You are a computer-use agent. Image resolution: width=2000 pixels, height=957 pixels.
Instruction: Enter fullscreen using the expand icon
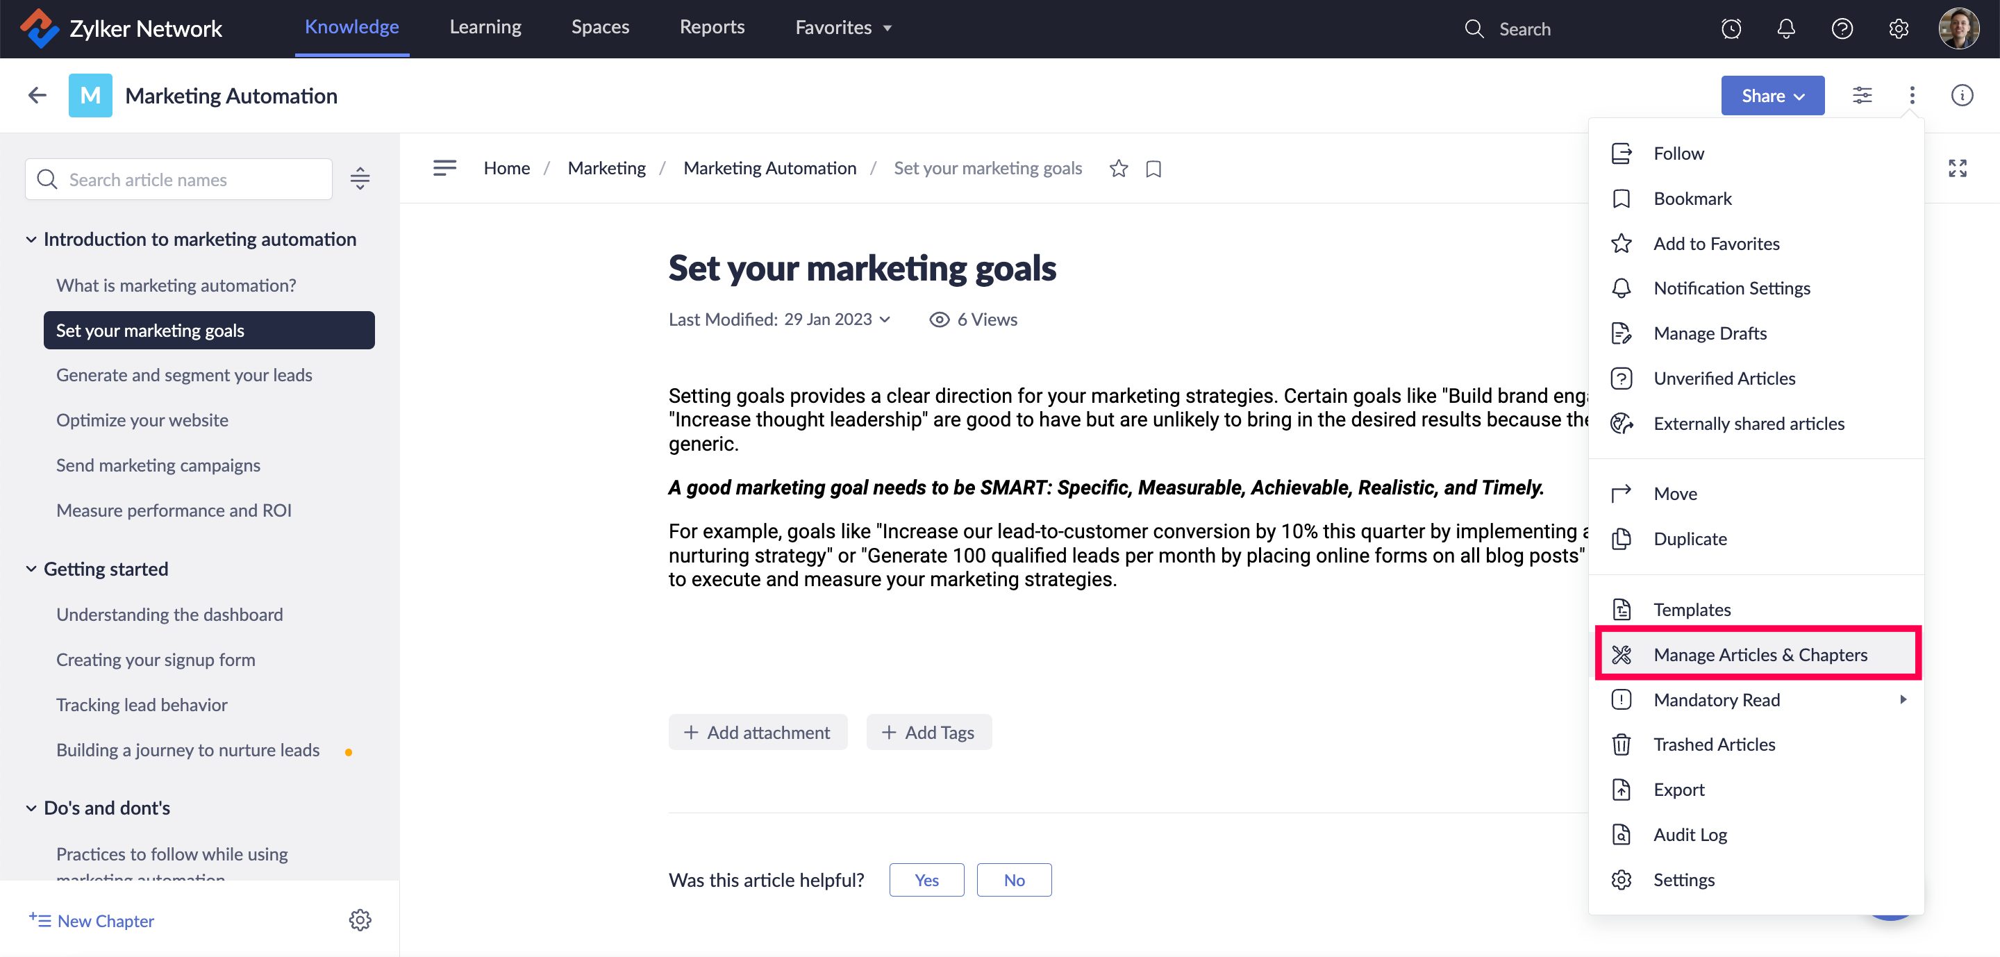[x=1958, y=169]
